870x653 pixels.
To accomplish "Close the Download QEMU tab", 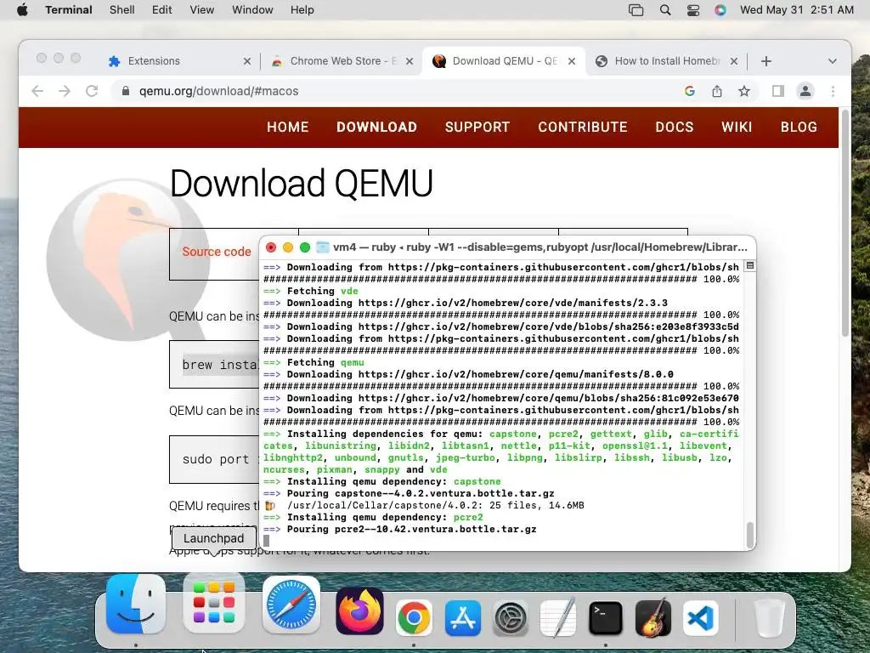I will [572, 61].
